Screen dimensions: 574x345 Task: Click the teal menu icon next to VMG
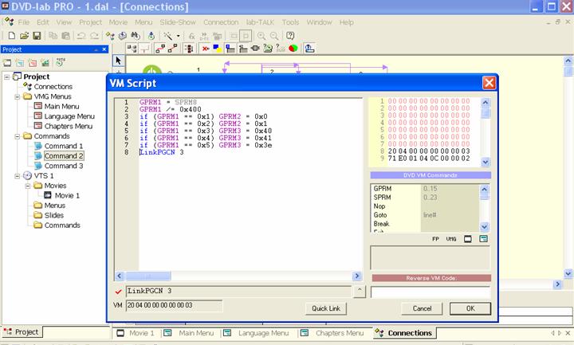click(x=483, y=239)
